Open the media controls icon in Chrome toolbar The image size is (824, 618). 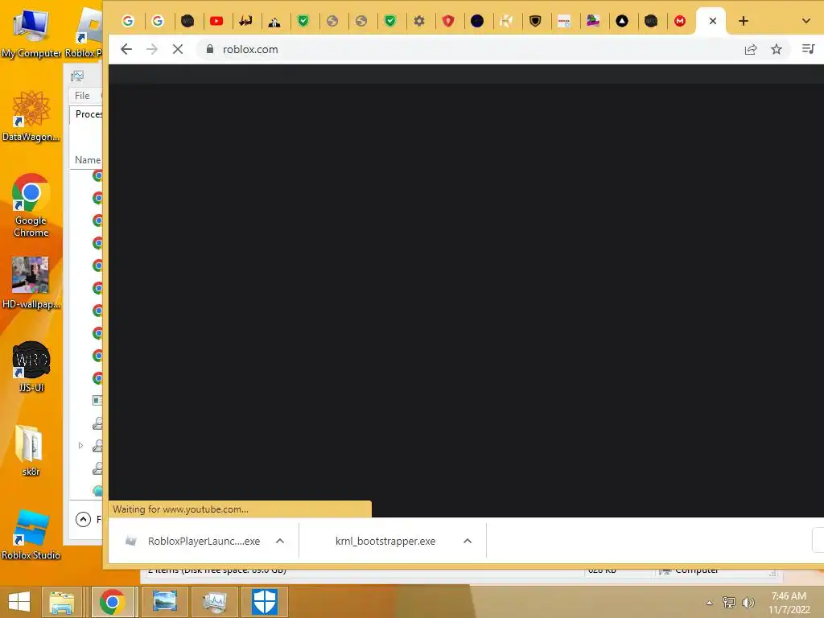tap(808, 49)
